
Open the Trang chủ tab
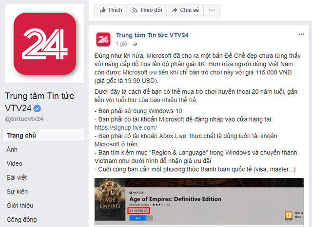[43, 136]
